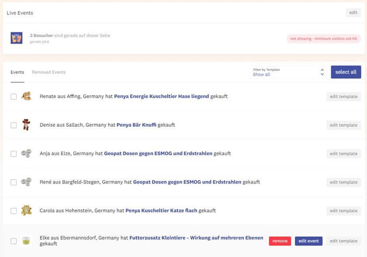The height and width of the screenshot is (257, 367).
Task: Switch to the Removed Events tab
Action: 48,72
